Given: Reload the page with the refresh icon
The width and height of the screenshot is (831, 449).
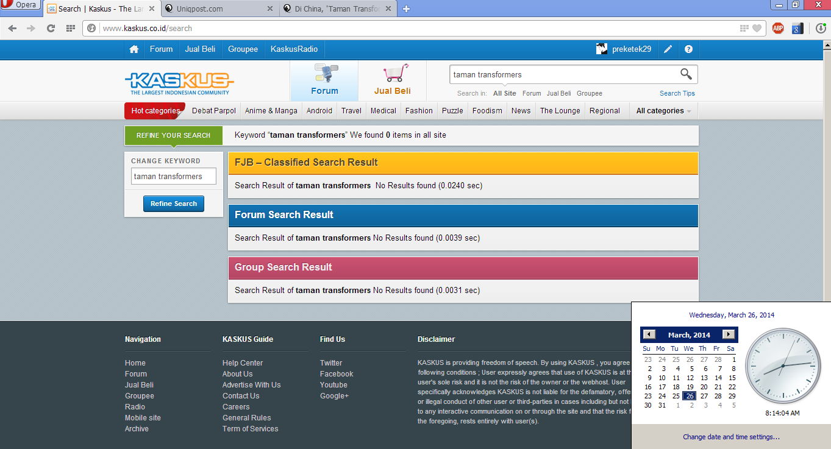Looking at the screenshot, I should click(51, 28).
